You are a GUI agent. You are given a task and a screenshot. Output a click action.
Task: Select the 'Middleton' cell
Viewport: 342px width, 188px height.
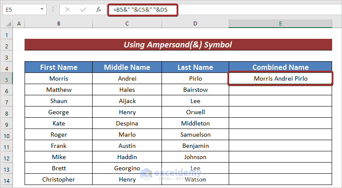pos(195,123)
